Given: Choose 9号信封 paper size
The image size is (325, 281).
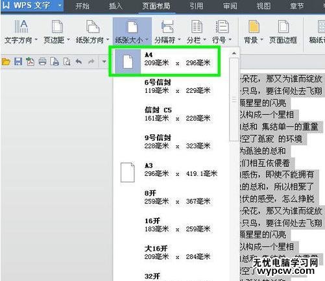Looking at the screenshot, I should click(x=171, y=142).
